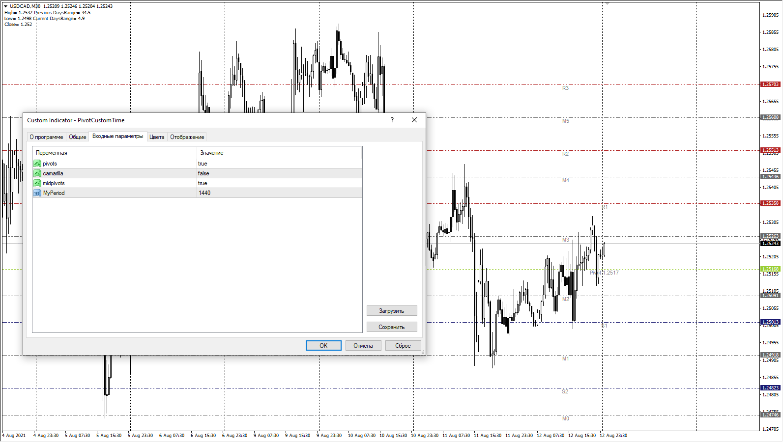Click the camarilla variable icon
The height and width of the screenshot is (442, 783).
[x=37, y=173]
